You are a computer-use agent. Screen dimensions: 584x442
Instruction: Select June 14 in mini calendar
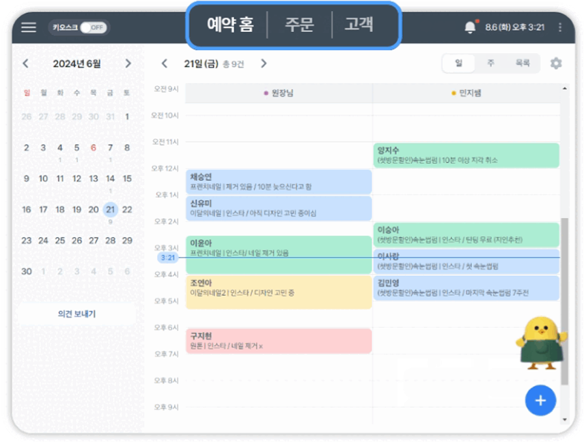pyautogui.click(x=110, y=178)
